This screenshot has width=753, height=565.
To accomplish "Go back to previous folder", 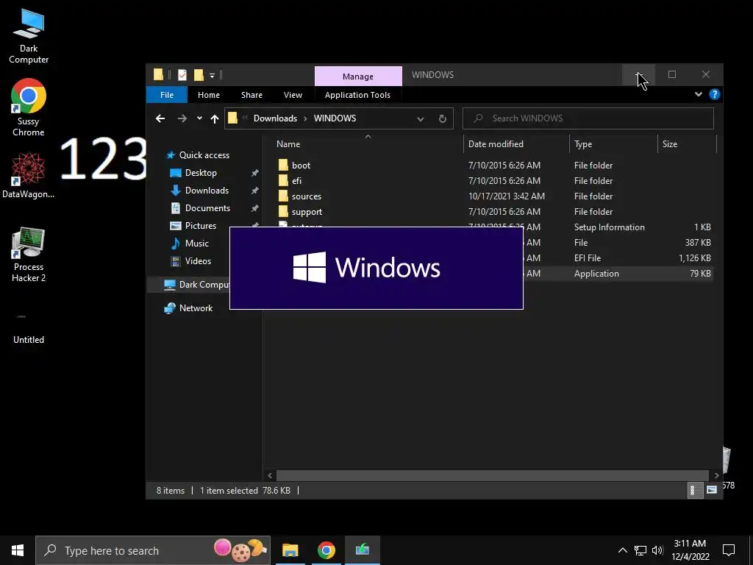I will click(160, 118).
